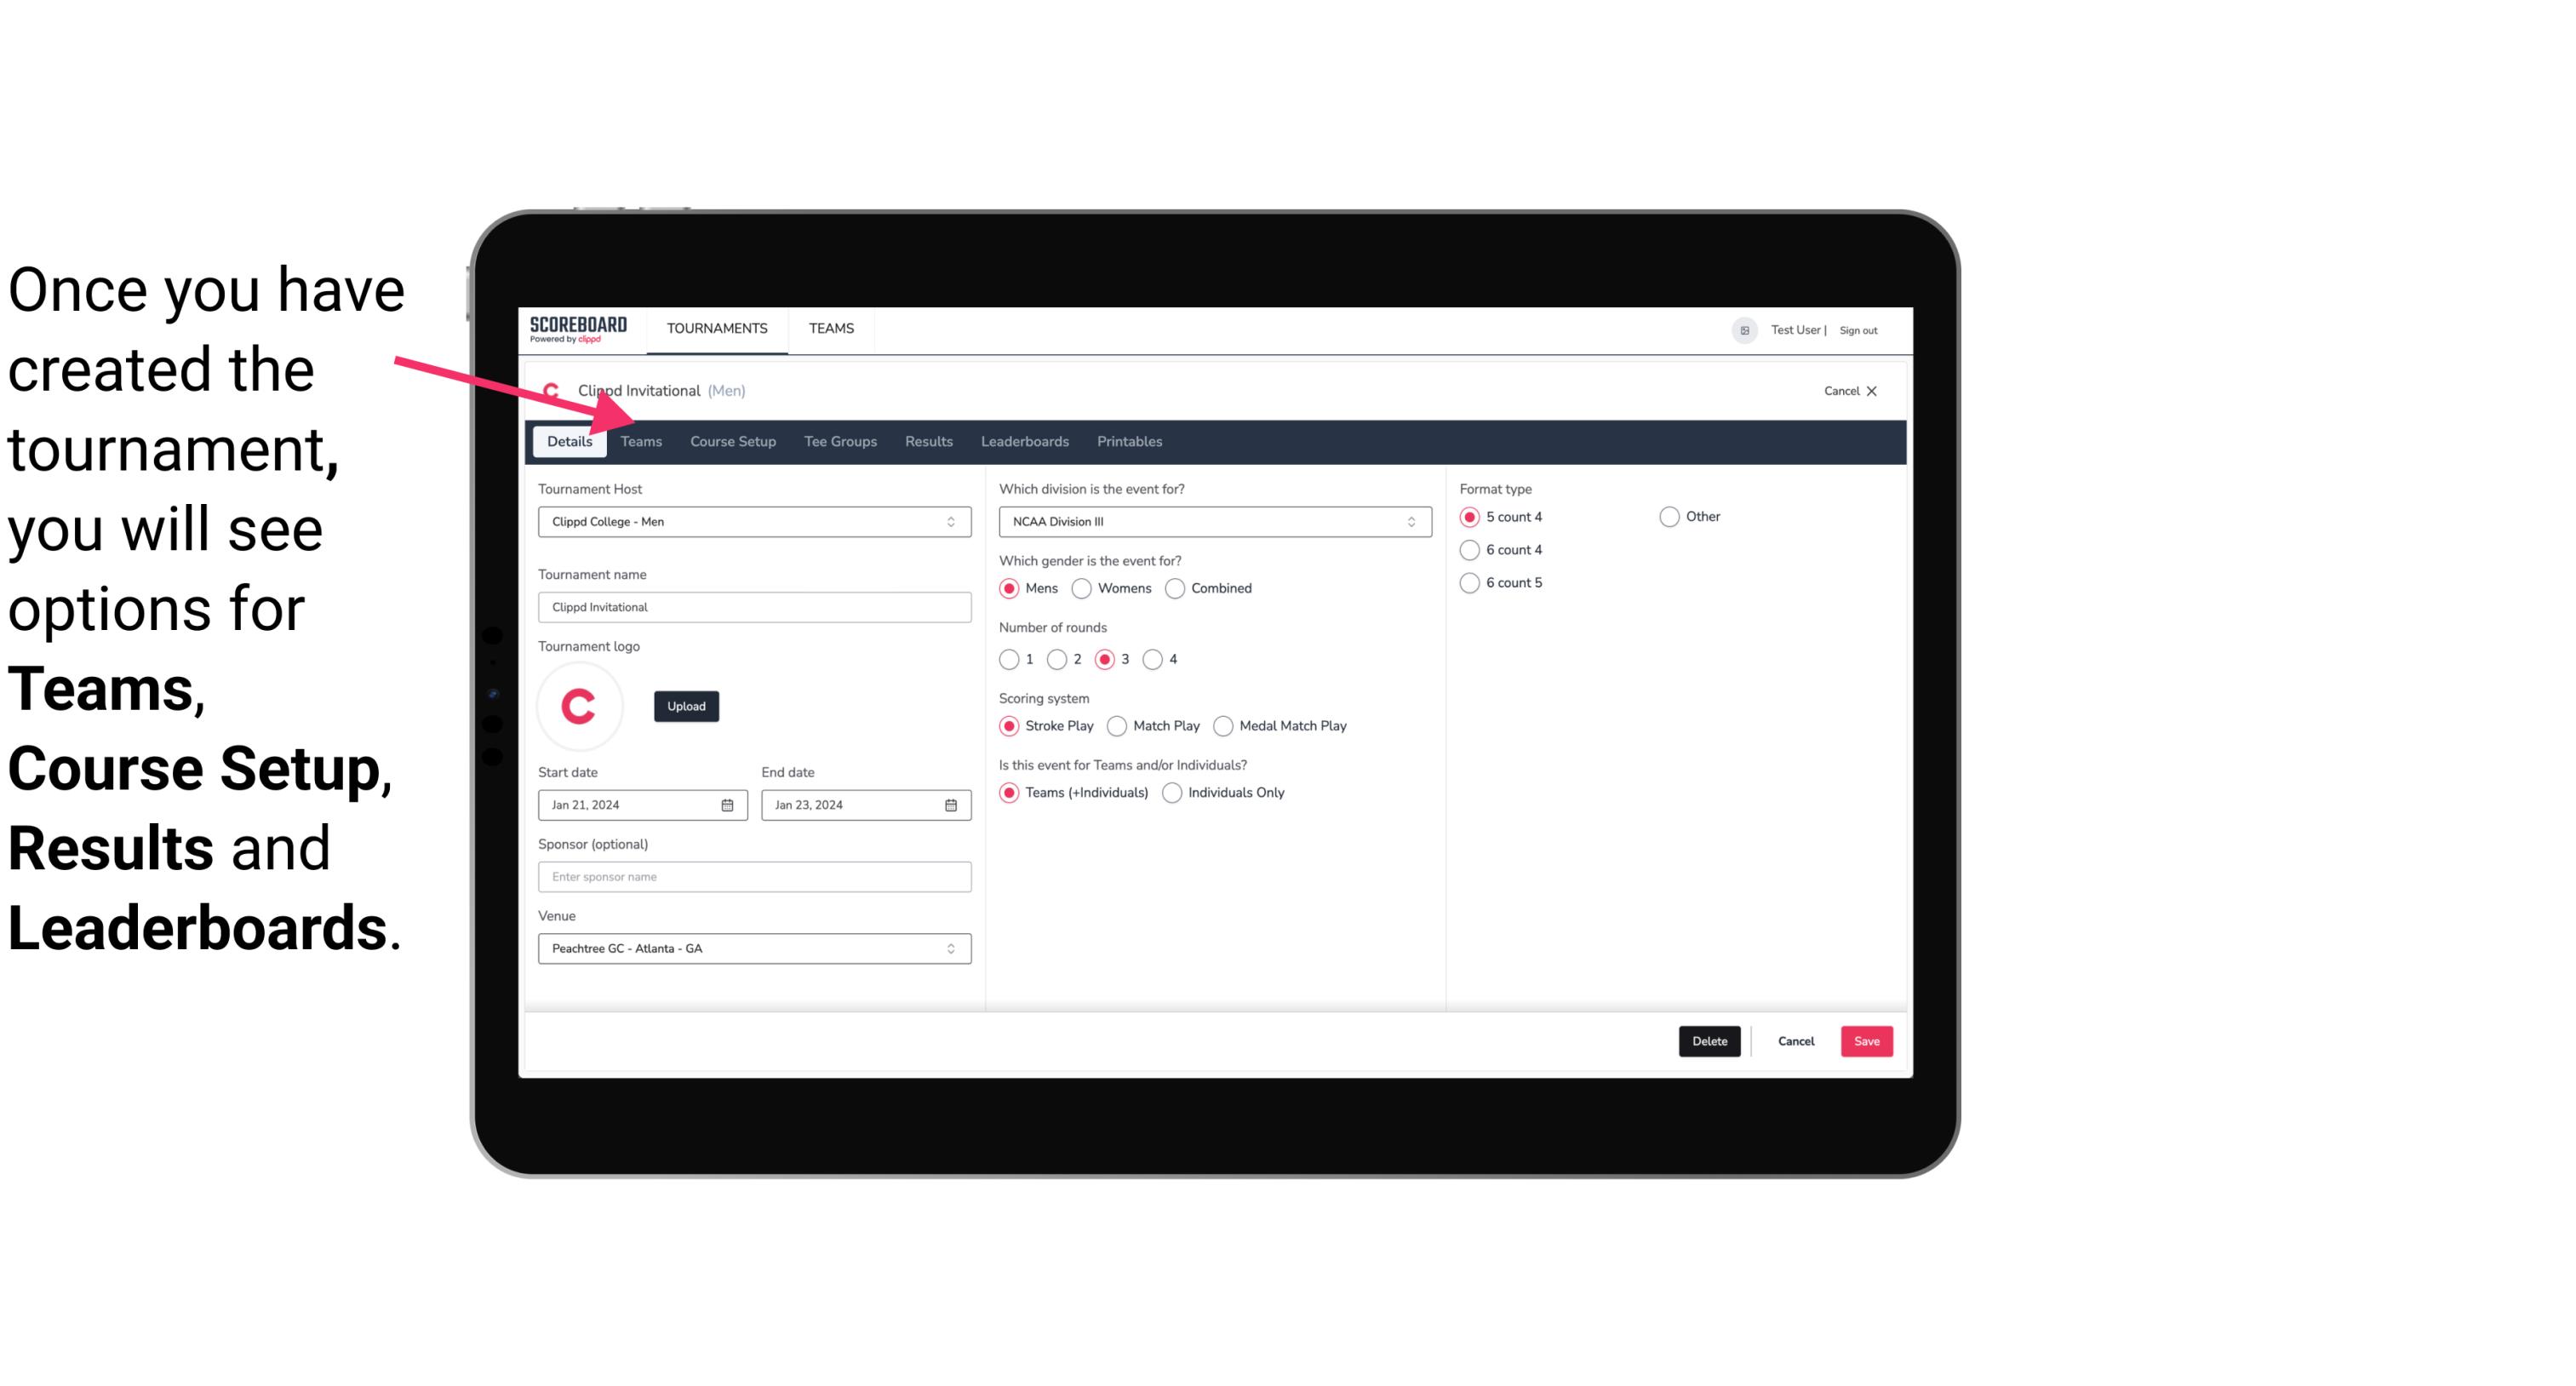Click the venue dropdown arrow
2576x1386 pixels.
coord(953,948)
